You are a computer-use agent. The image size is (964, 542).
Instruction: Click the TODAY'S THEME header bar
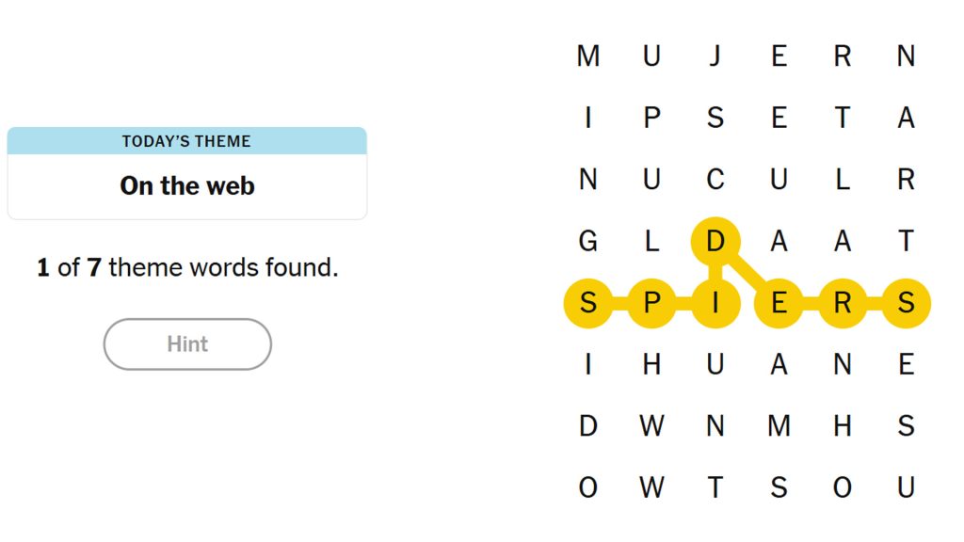click(x=186, y=141)
